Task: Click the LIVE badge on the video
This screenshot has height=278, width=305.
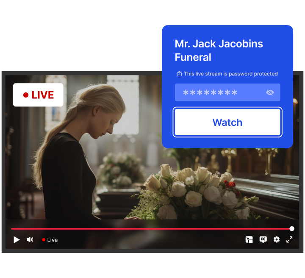Action: coord(38,95)
